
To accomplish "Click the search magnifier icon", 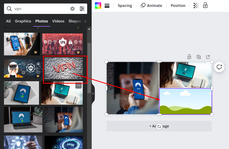I will (x=9, y=9).
